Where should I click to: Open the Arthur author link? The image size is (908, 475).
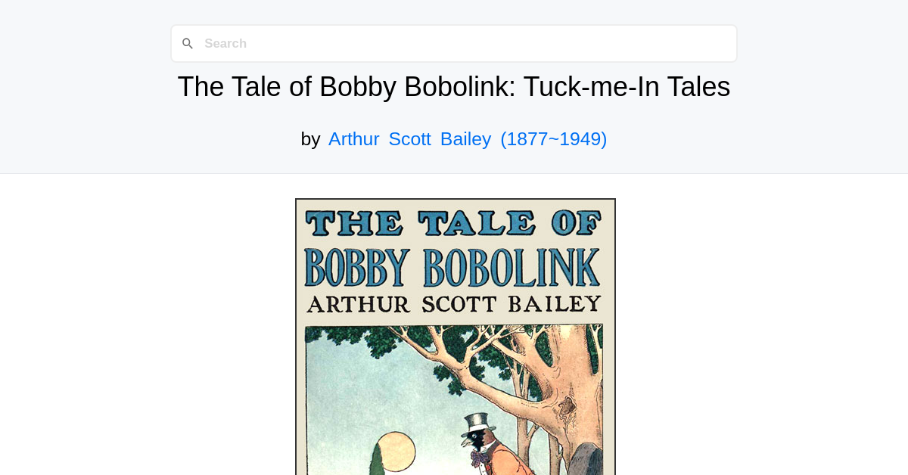coord(353,139)
